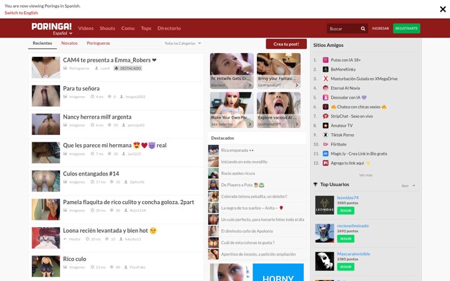
Task: Open the Iniciando en este mundillo featured post
Action: pyautogui.click(x=244, y=162)
